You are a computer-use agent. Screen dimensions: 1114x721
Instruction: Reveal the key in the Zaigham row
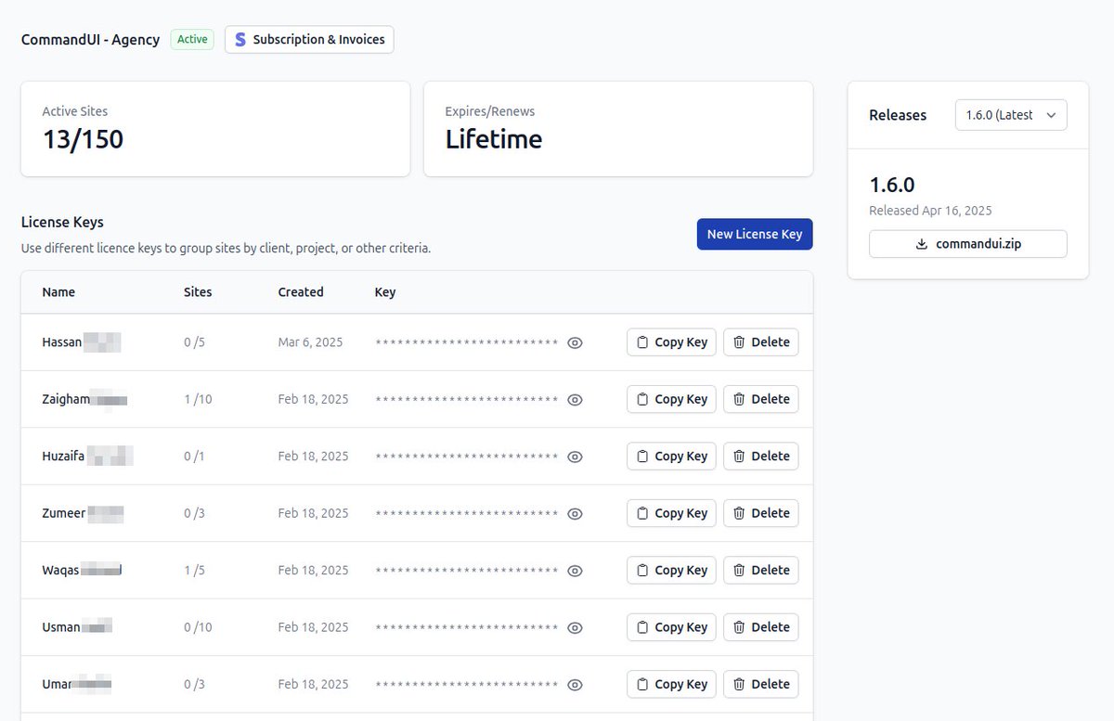575,400
